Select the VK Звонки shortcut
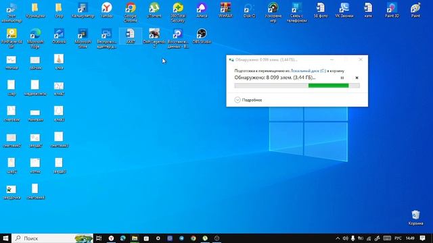Screen dimensions: 433x243 (x=344, y=11)
